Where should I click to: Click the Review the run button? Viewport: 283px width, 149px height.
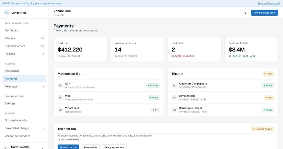pos(68,147)
